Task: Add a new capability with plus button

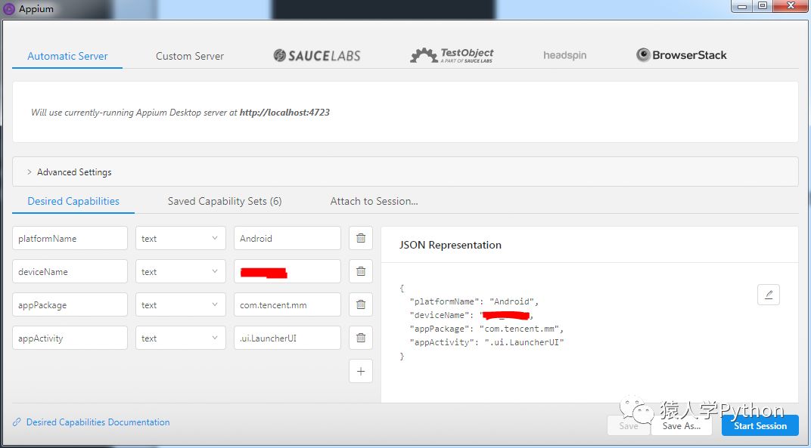Action: pyautogui.click(x=361, y=371)
